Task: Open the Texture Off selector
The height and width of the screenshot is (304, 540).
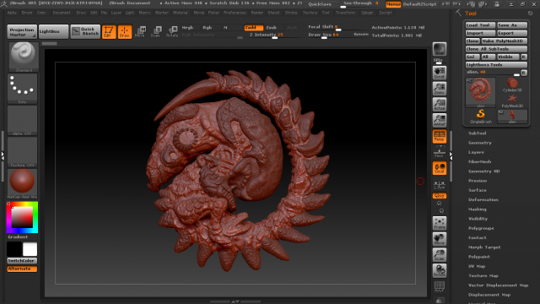Action: 23,152
